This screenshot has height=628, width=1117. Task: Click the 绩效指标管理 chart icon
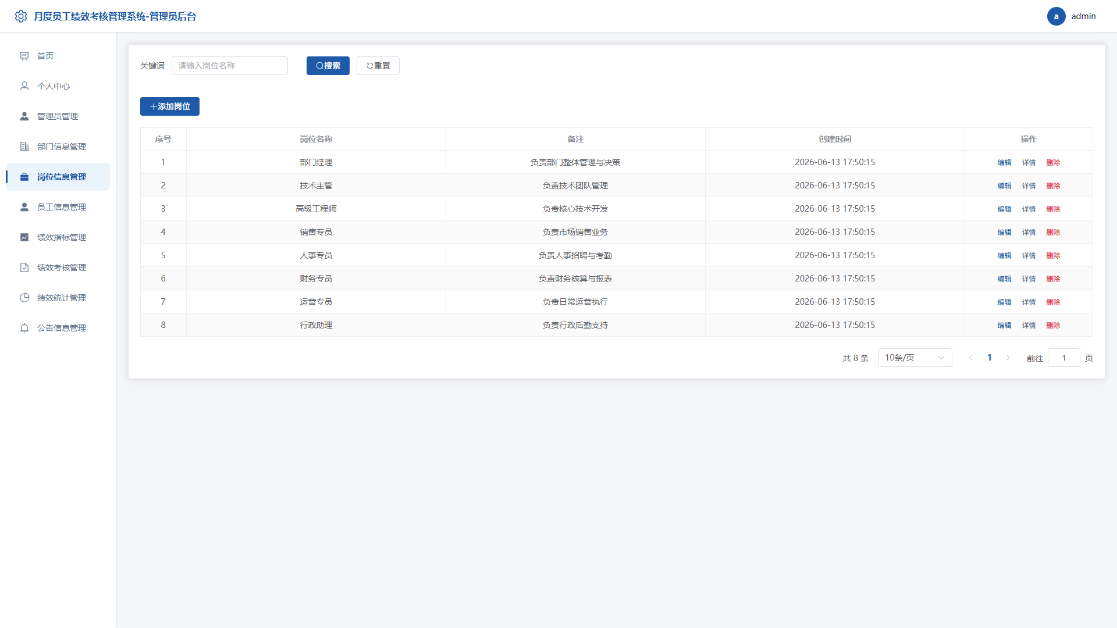(24, 237)
